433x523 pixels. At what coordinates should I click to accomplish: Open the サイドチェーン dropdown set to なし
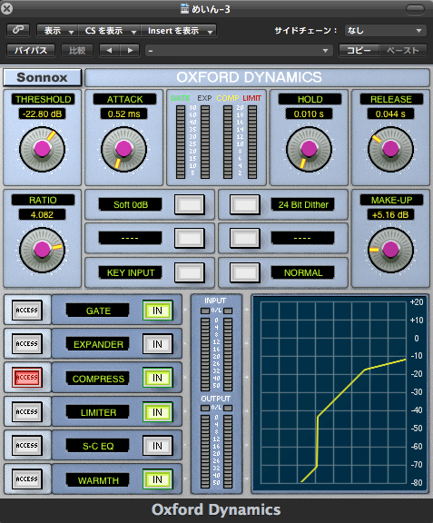pos(385,31)
